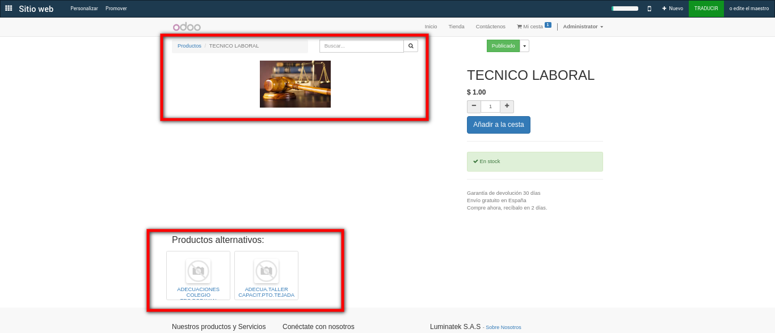Decrease quantity with minus button
The width and height of the screenshot is (775, 333).
pyautogui.click(x=474, y=106)
